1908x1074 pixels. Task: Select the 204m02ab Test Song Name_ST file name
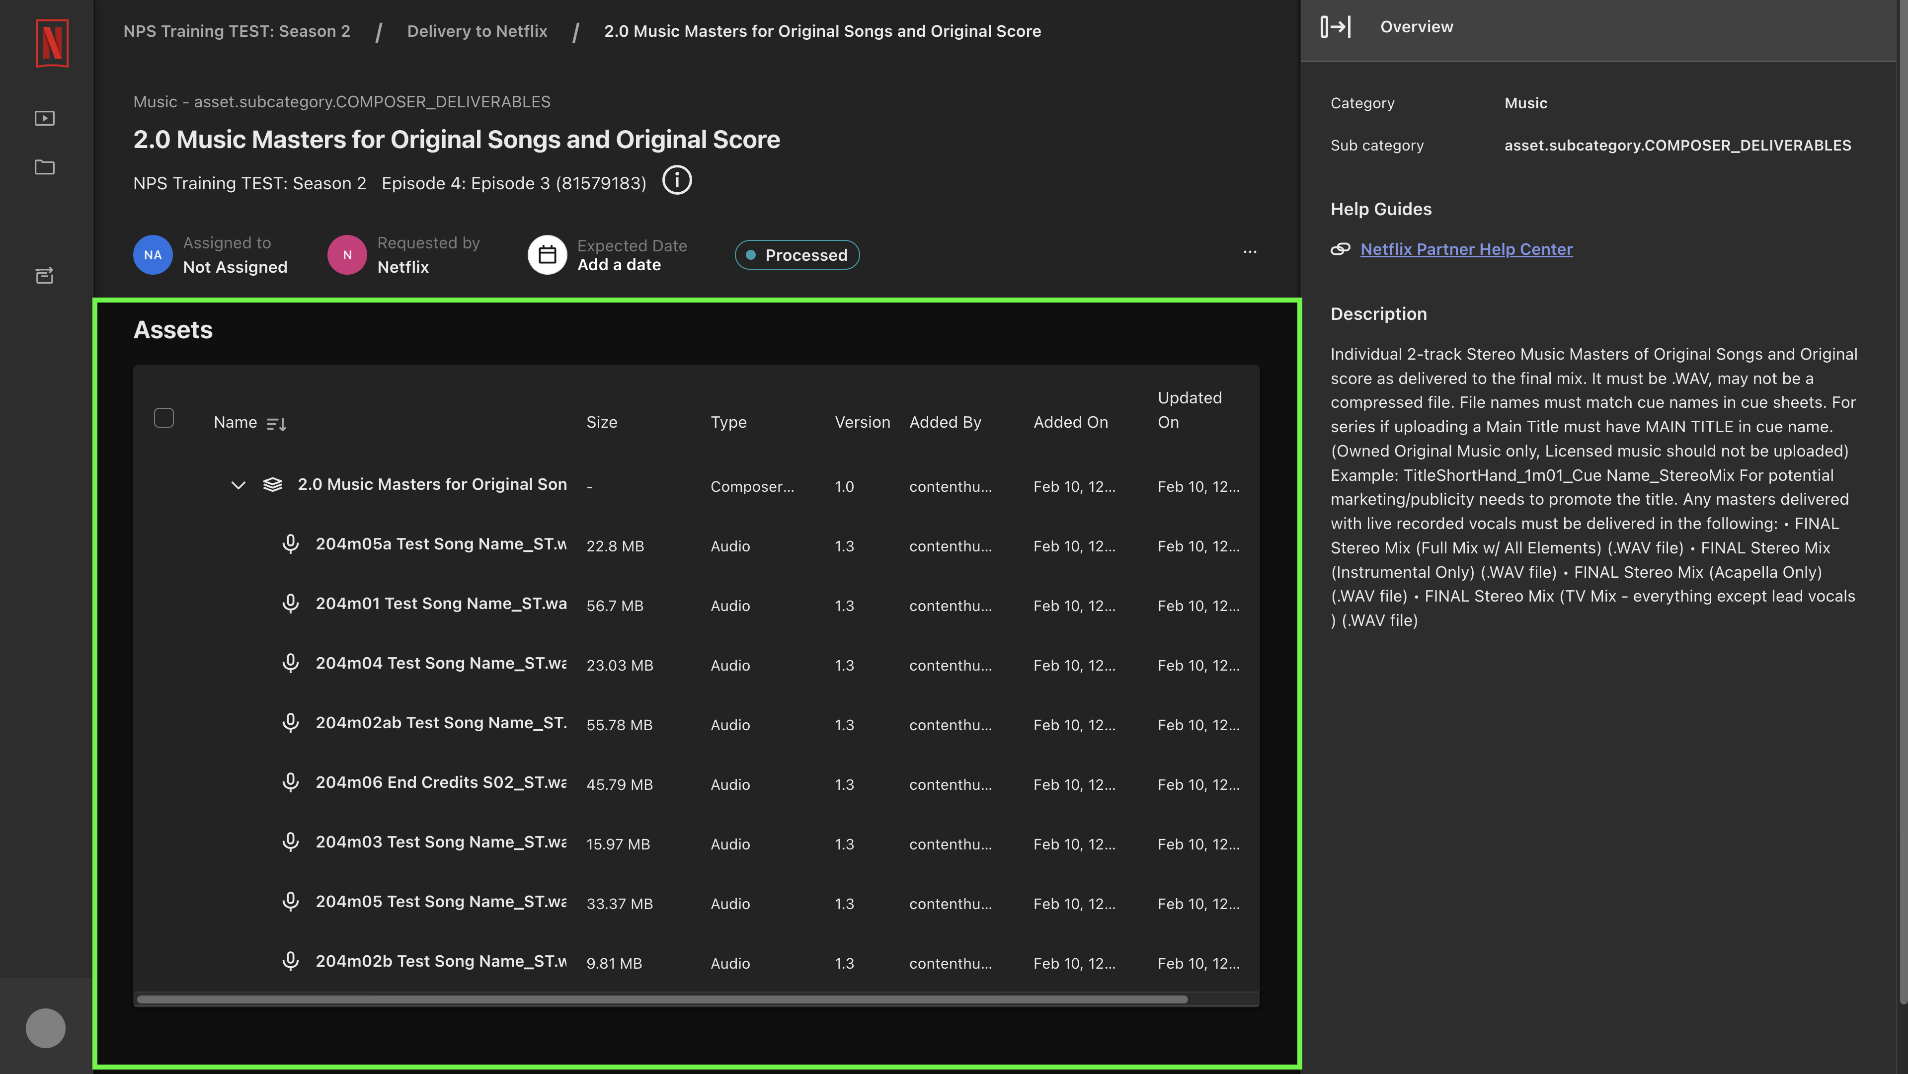click(441, 723)
